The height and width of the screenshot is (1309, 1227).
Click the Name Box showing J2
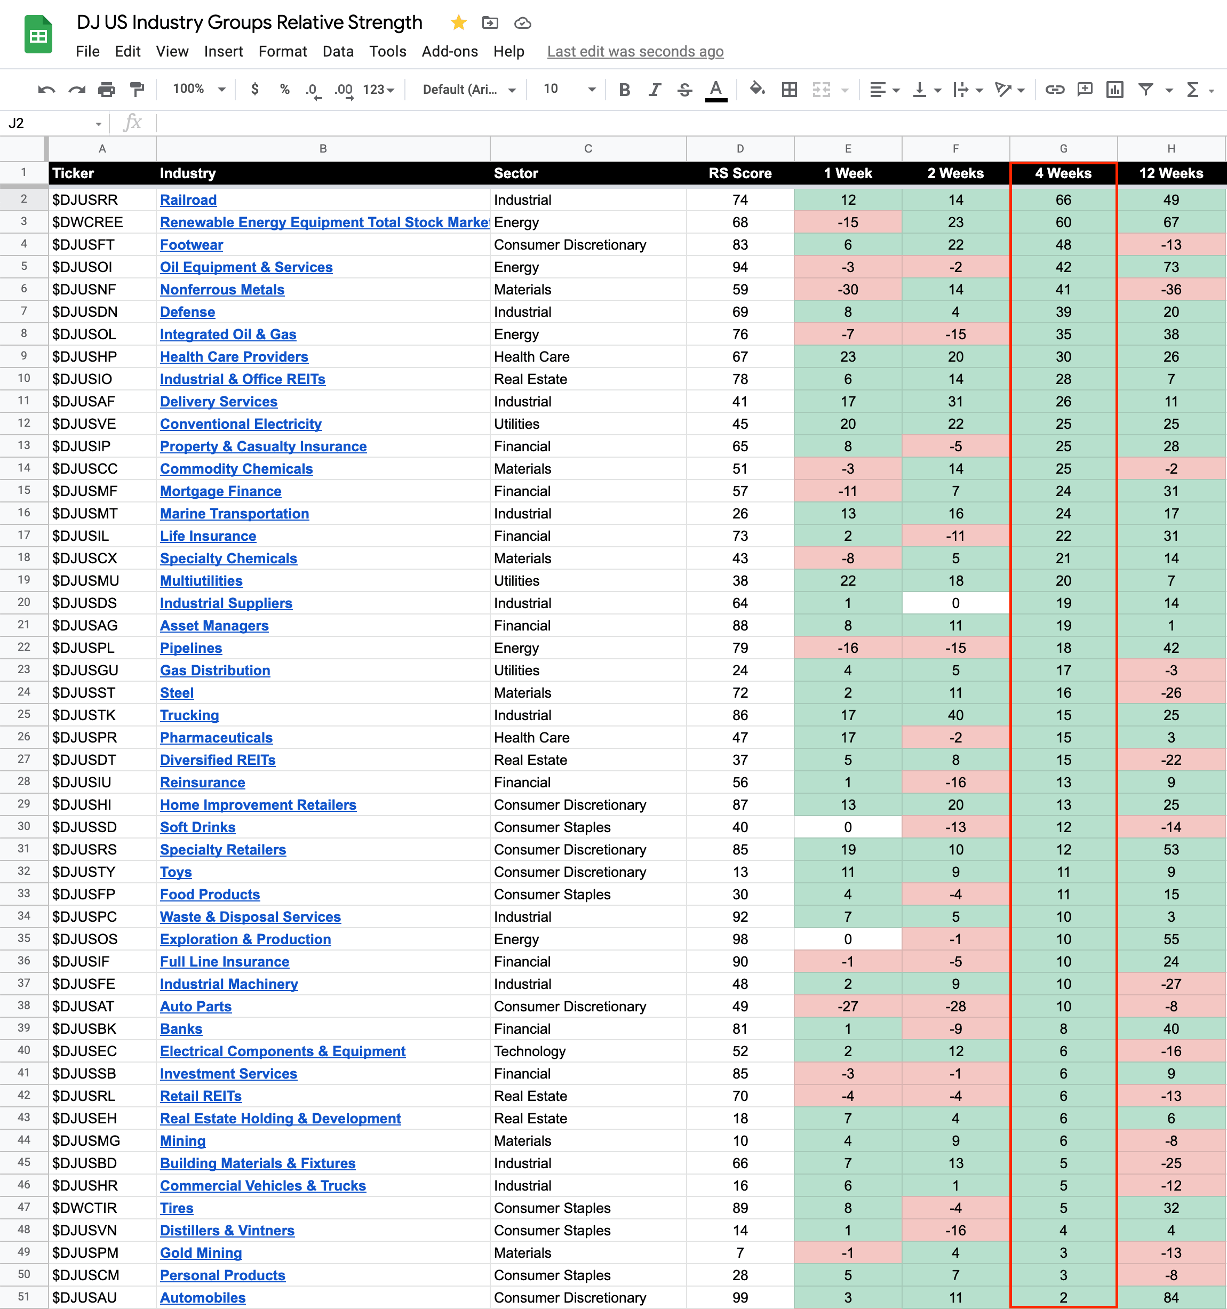(x=54, y=123)
